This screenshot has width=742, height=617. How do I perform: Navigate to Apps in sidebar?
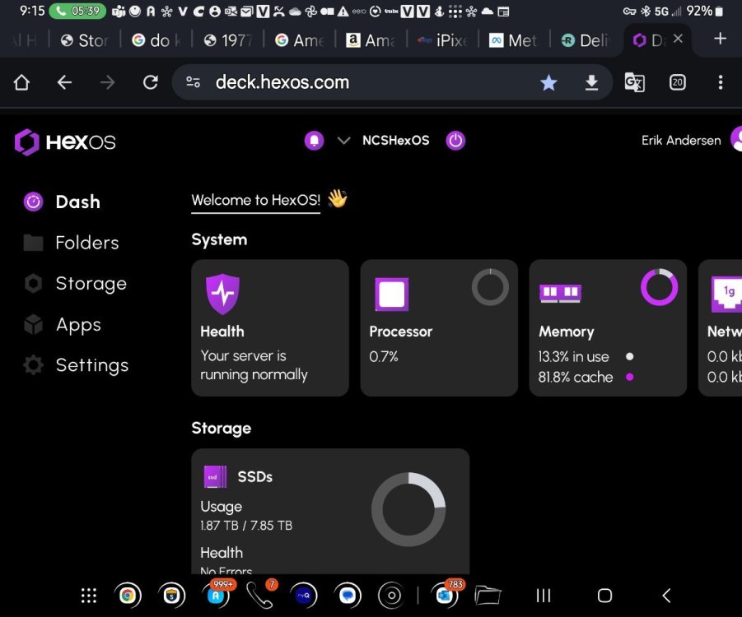(x=78, y=325)
